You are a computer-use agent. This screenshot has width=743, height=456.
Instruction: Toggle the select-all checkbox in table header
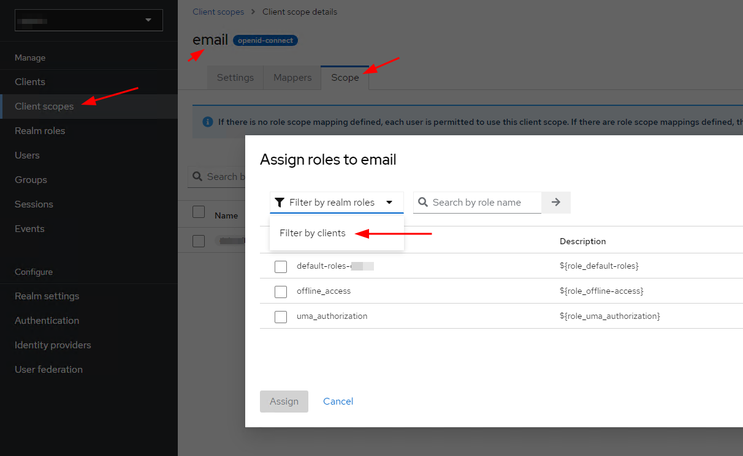point(199,212)
